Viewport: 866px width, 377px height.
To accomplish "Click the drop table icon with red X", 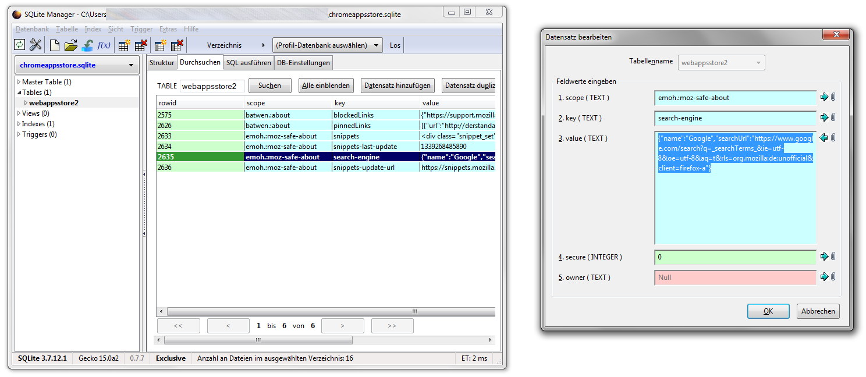I will (140, 45).
